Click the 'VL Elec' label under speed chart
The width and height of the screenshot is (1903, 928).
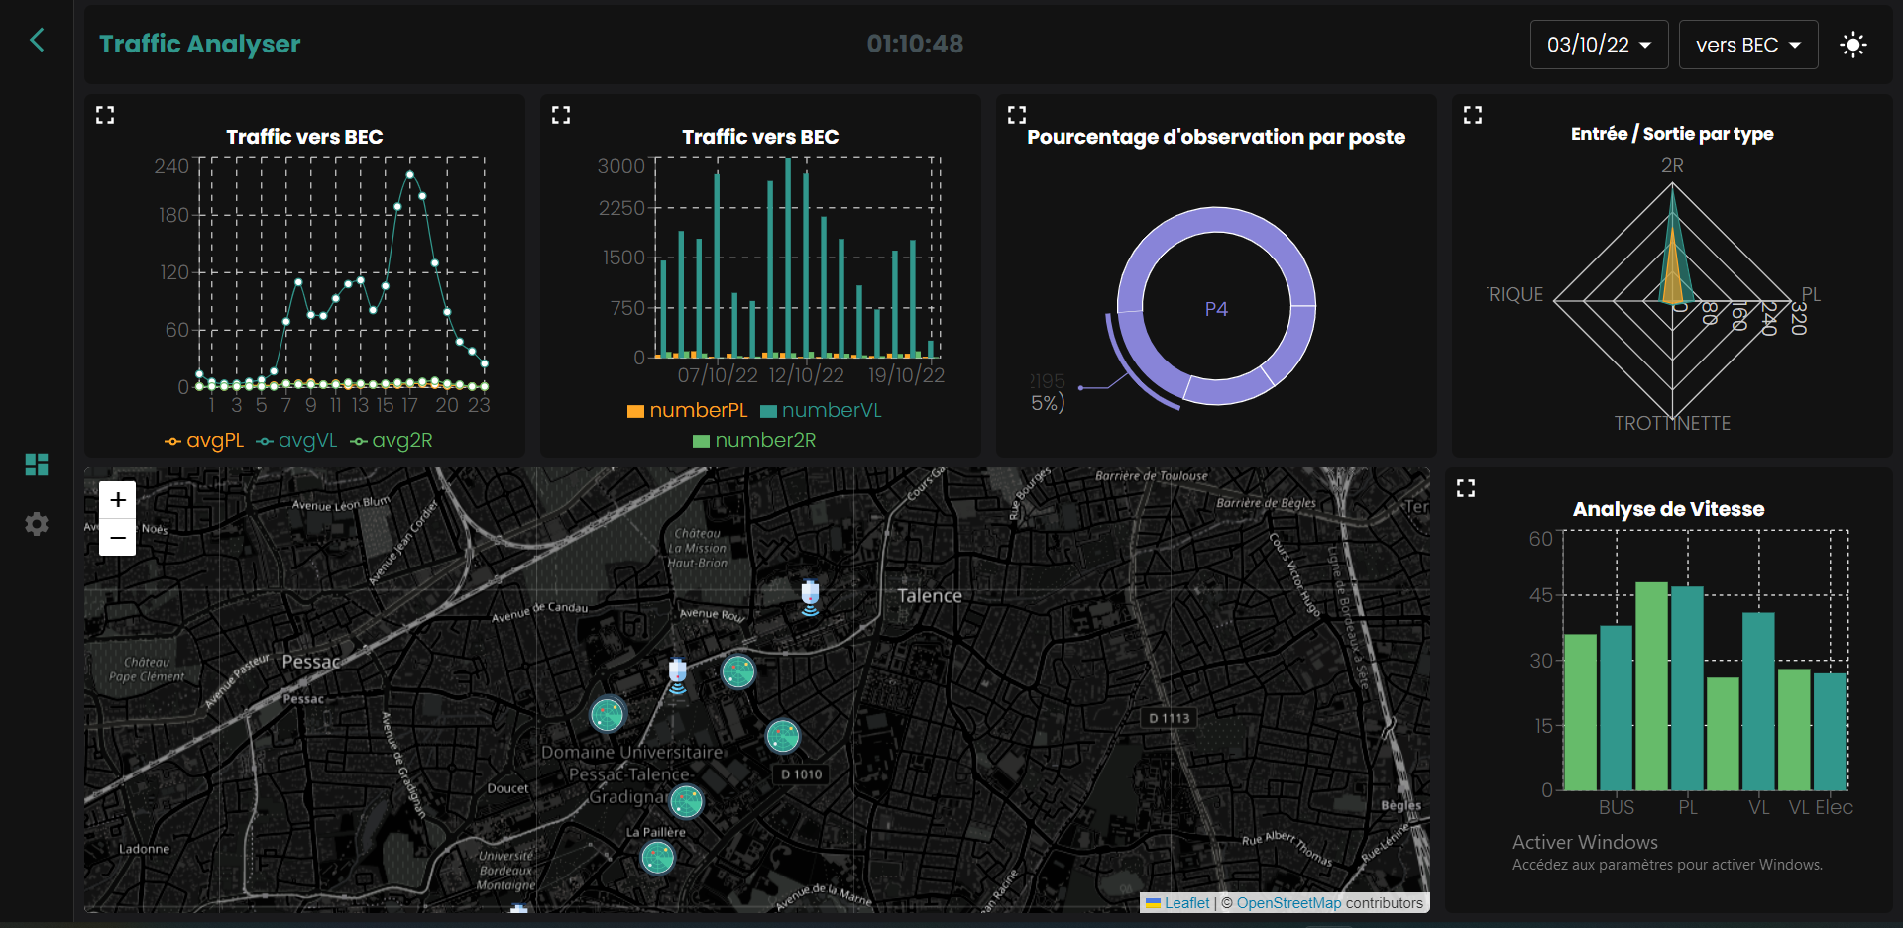tap(1821, 808)
